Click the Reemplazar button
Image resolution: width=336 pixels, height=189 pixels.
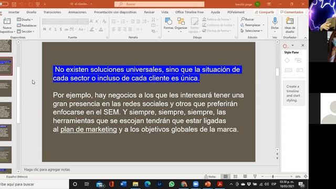click(250, 25)
